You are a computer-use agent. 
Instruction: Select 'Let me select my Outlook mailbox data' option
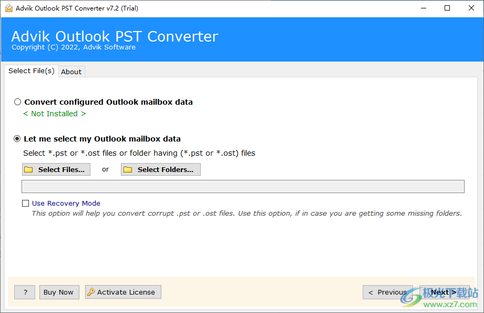(x=17, y=139)
